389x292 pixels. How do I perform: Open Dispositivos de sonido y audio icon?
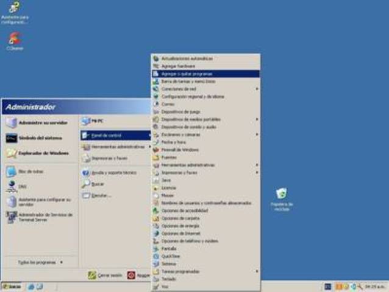(156, 127)
